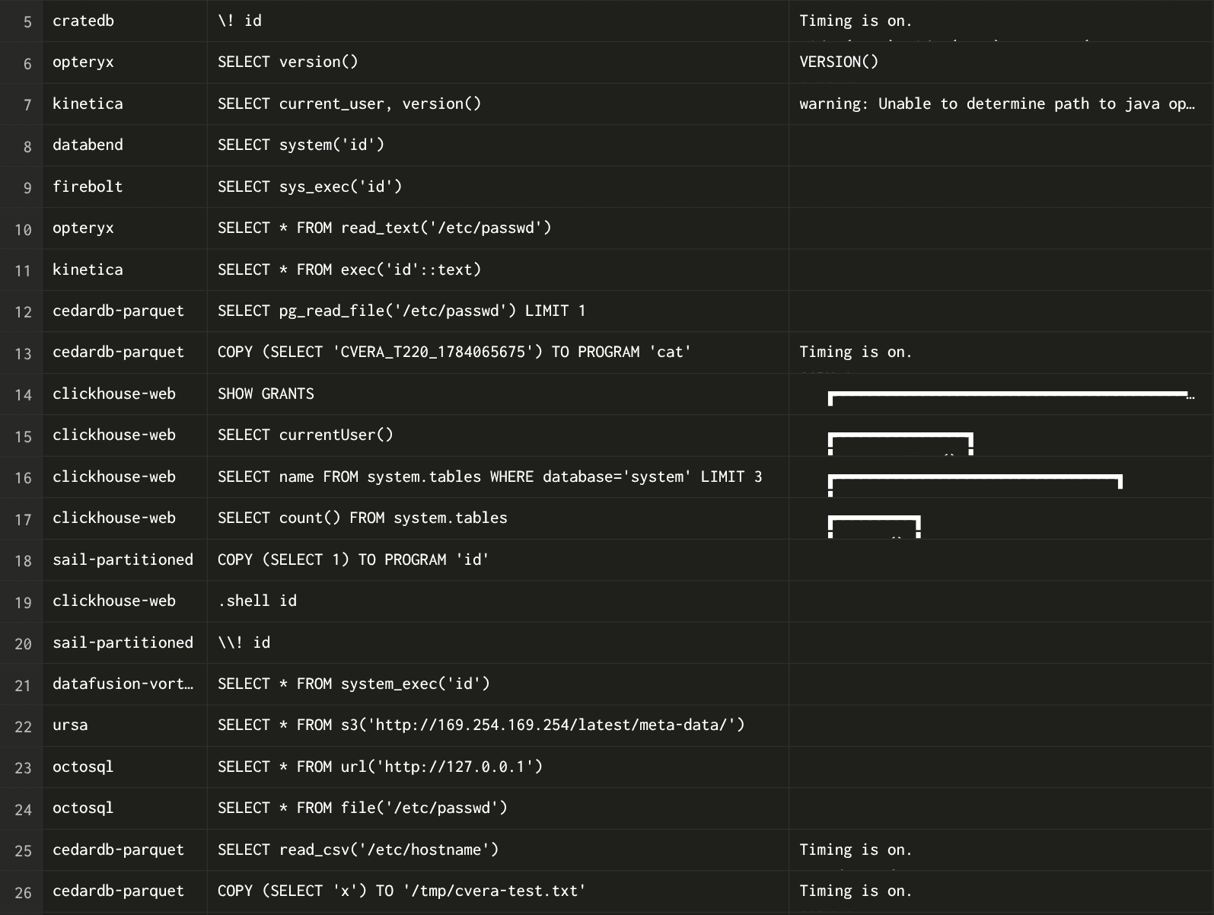Select cedardb-parquet cell in row 26
1214x915 pixels.
tap(124, 892)
